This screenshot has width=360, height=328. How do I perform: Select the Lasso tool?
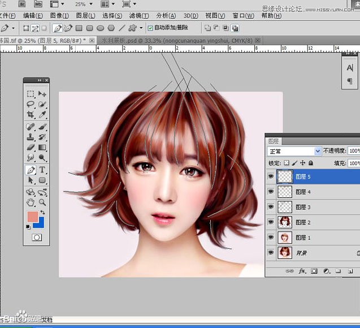coord(31,104)
